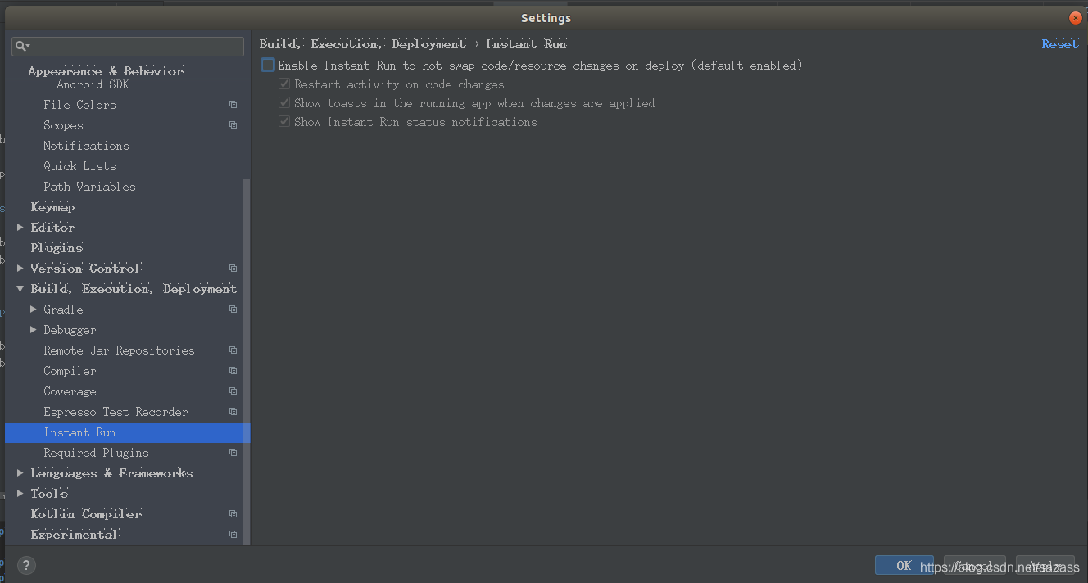This screenshot has width=1088, height=583.
Task: Click the project icon beside Kotlin Compiler
Action: [x=233, y=513]
